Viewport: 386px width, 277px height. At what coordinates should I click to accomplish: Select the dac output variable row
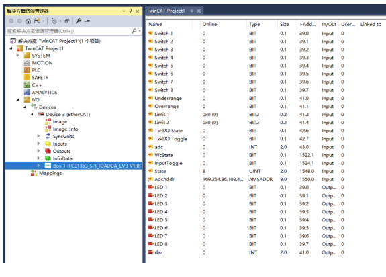264,252
